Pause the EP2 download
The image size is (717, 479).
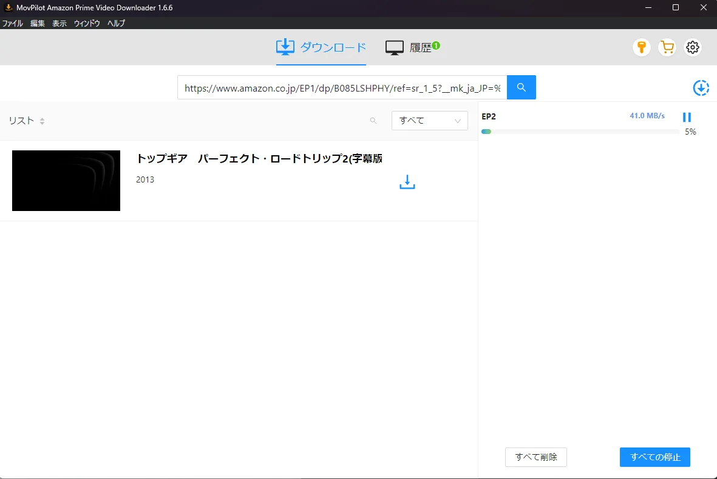coord(687,117)
